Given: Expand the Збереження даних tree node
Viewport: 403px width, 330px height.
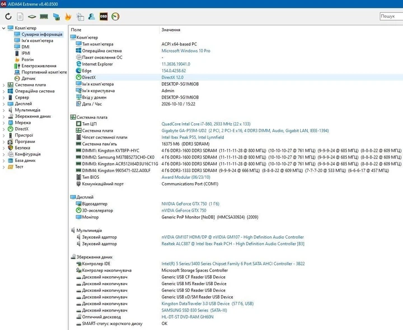Looking at the screenshot, I should [3, 117].
